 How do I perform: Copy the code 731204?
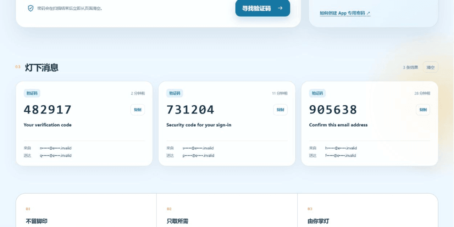(280, 110)
